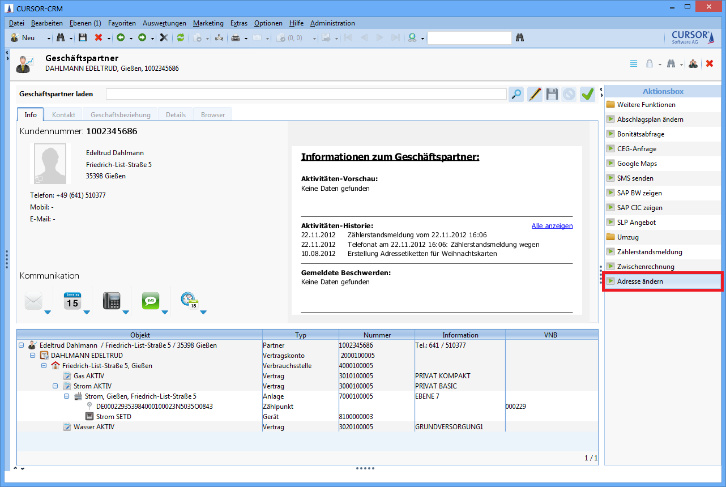Collapse the DAHLMANN EDELTRUD Vertragskonto node
The width and height of the screenshot is (726, 487).
pos(33,356)
